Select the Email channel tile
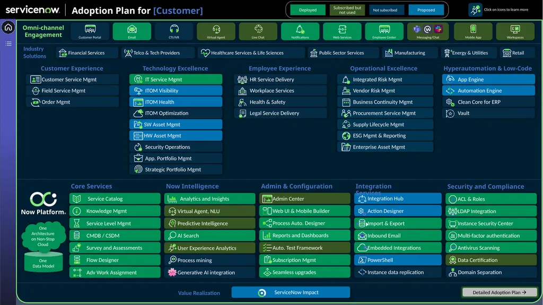This screenshot has width=543, height=305. [x=132, y=31]
